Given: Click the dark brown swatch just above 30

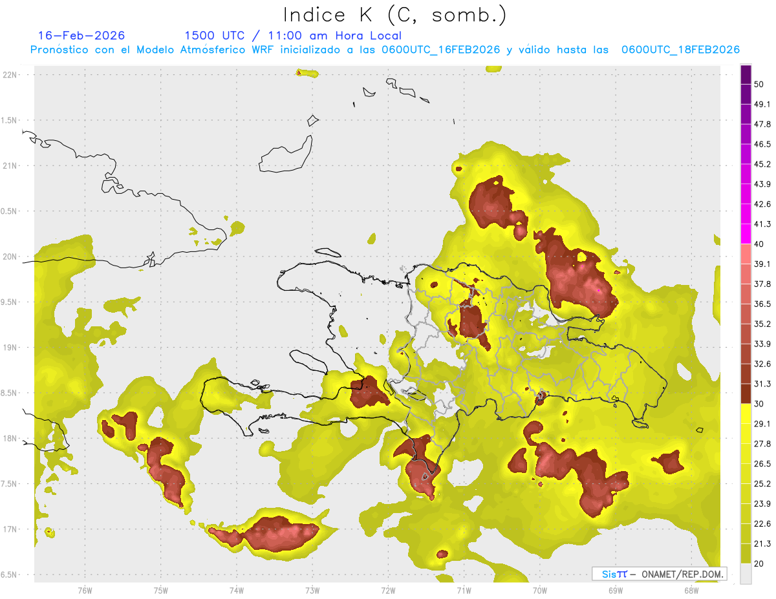Looking at the screenshot, I should coord(746,394).
